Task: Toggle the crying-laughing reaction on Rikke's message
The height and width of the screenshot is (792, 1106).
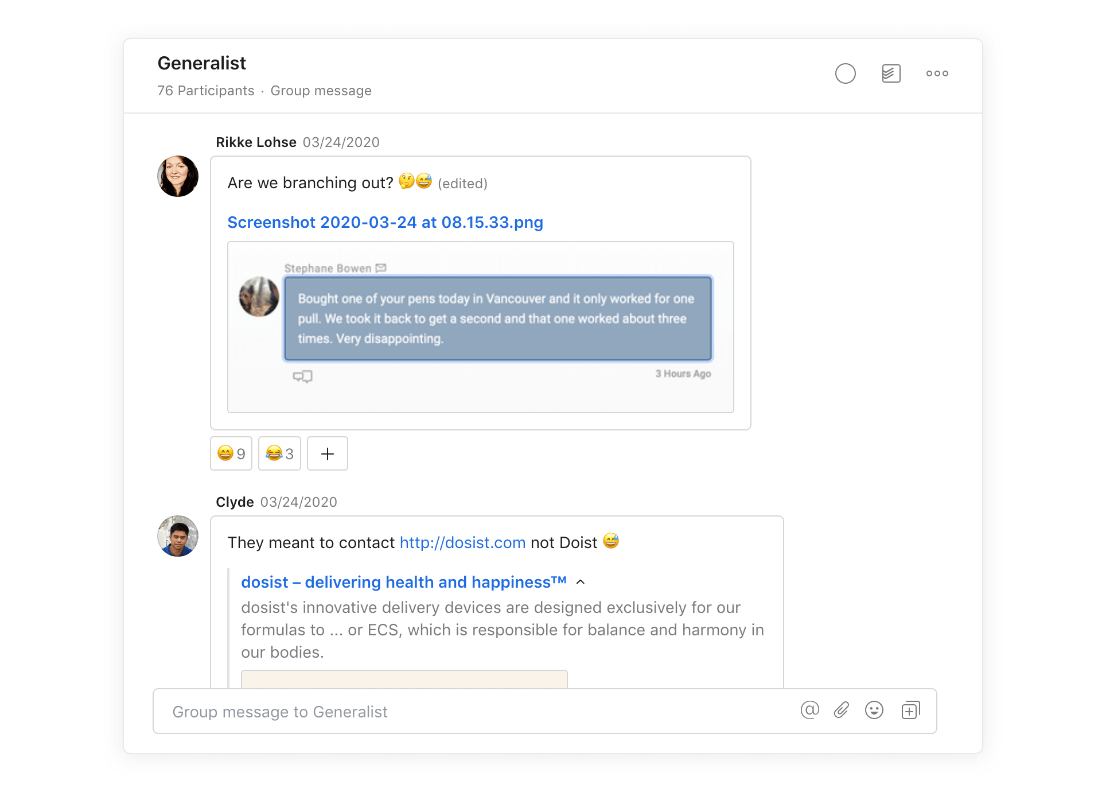Action: 279,453
